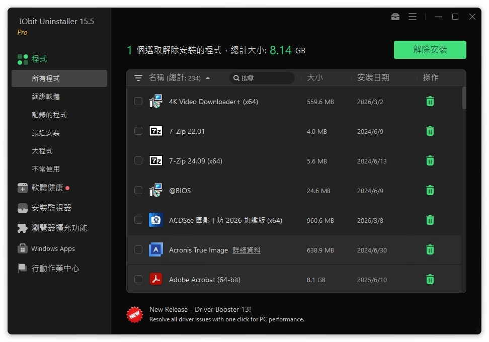The height and width of the screenshot is (342, 489).
Task: Open 詳細資料 link for Acronis True Image
Action: [x=247, y=250]
